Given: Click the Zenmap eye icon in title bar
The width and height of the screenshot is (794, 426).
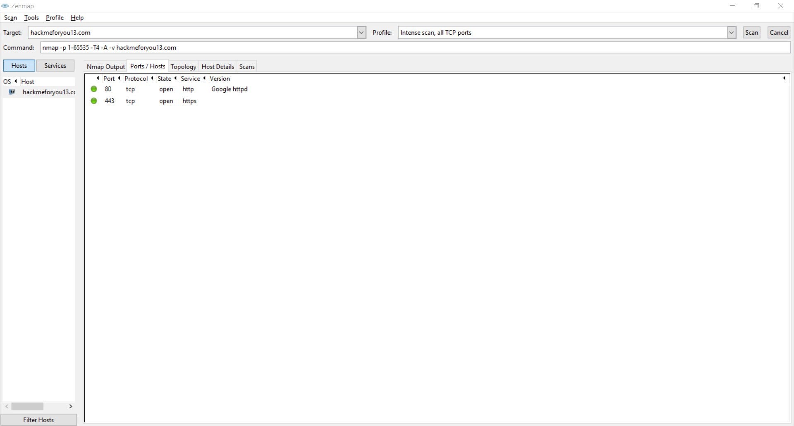Looking at the screenshot, I should click(5, 6).
